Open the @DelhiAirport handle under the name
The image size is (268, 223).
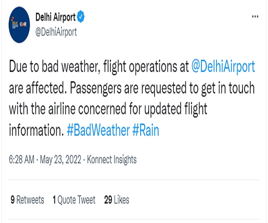tap(56, 32)
